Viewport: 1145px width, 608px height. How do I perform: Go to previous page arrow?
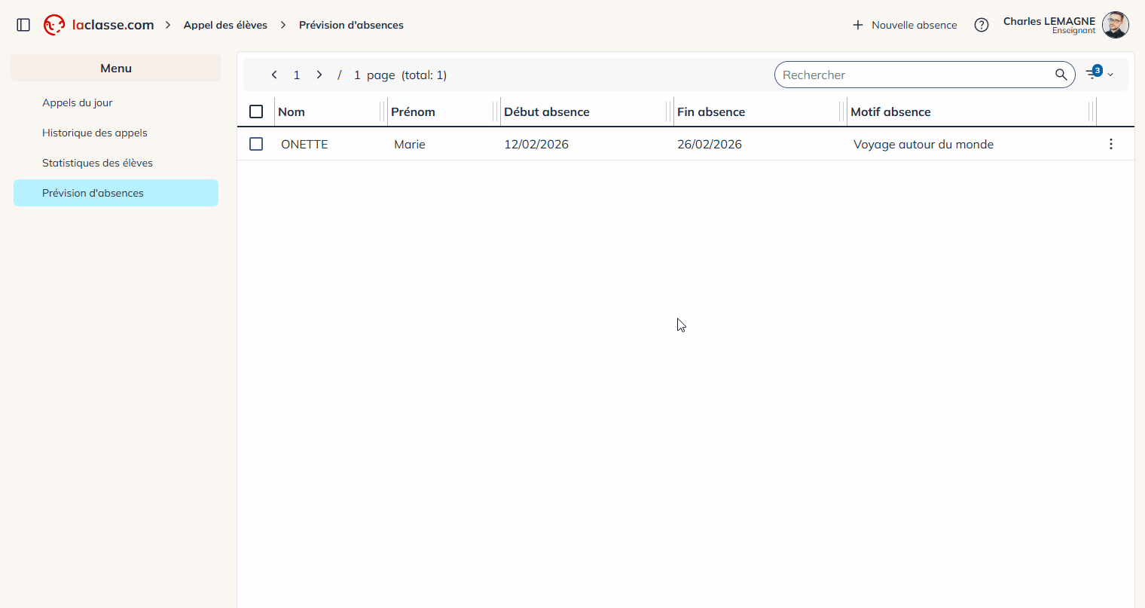(x=274, y=75)
